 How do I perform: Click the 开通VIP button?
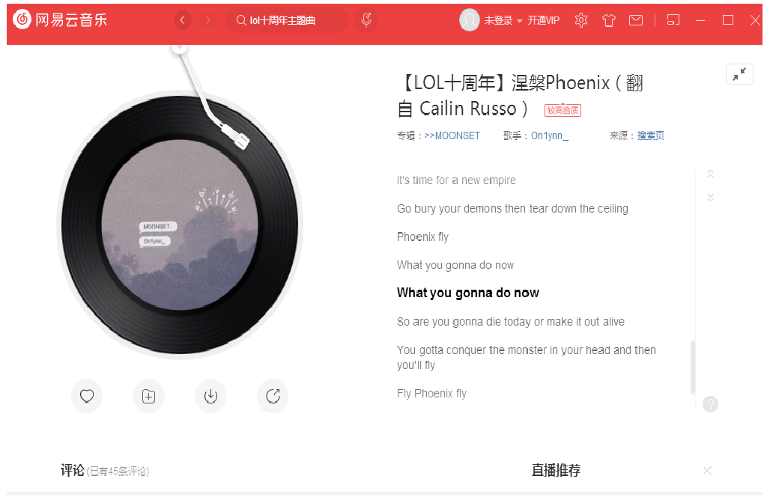click(544, 20)
